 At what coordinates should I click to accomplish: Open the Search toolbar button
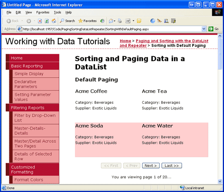pos(67,21)
